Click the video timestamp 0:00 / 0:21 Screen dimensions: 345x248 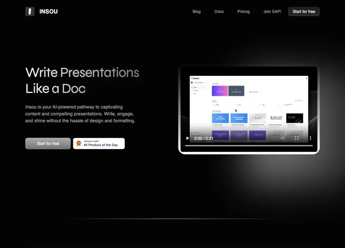(x=204, y=138)
